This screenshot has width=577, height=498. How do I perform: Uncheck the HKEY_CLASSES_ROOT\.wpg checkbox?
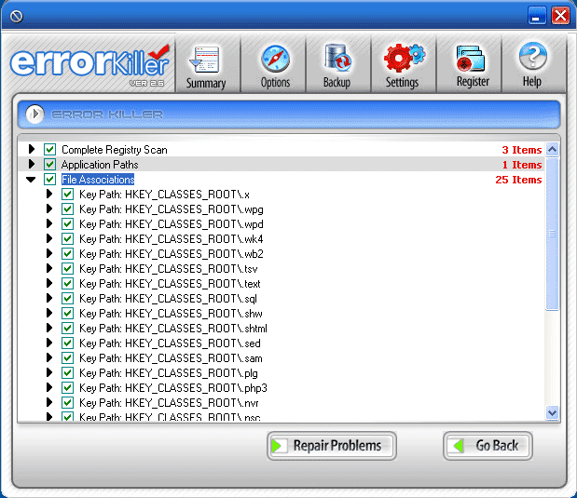[x=68, y=209]
